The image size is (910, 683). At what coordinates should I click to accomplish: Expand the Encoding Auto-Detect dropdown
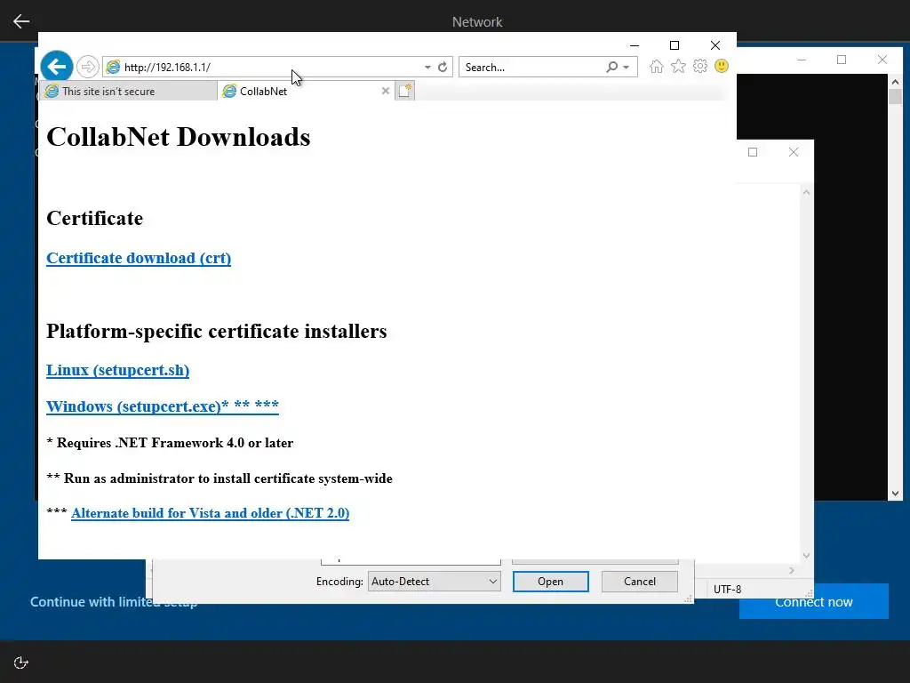tap(434, 582)
